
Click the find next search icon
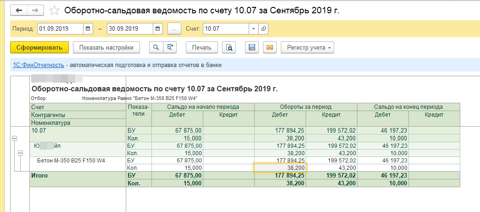coord(170,47)
